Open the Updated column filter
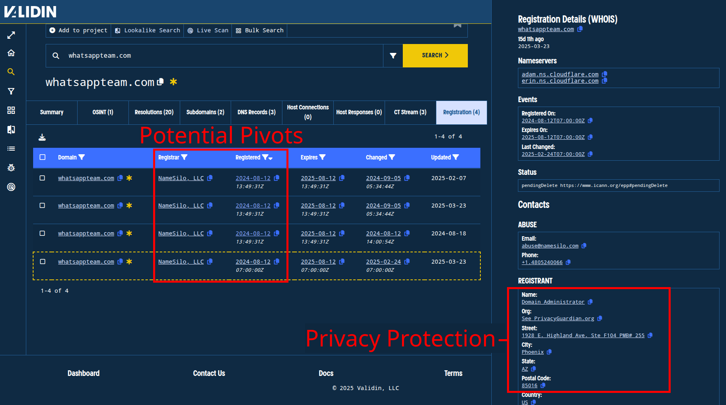This screenshot has height=405, width=726. coord(456,157)
